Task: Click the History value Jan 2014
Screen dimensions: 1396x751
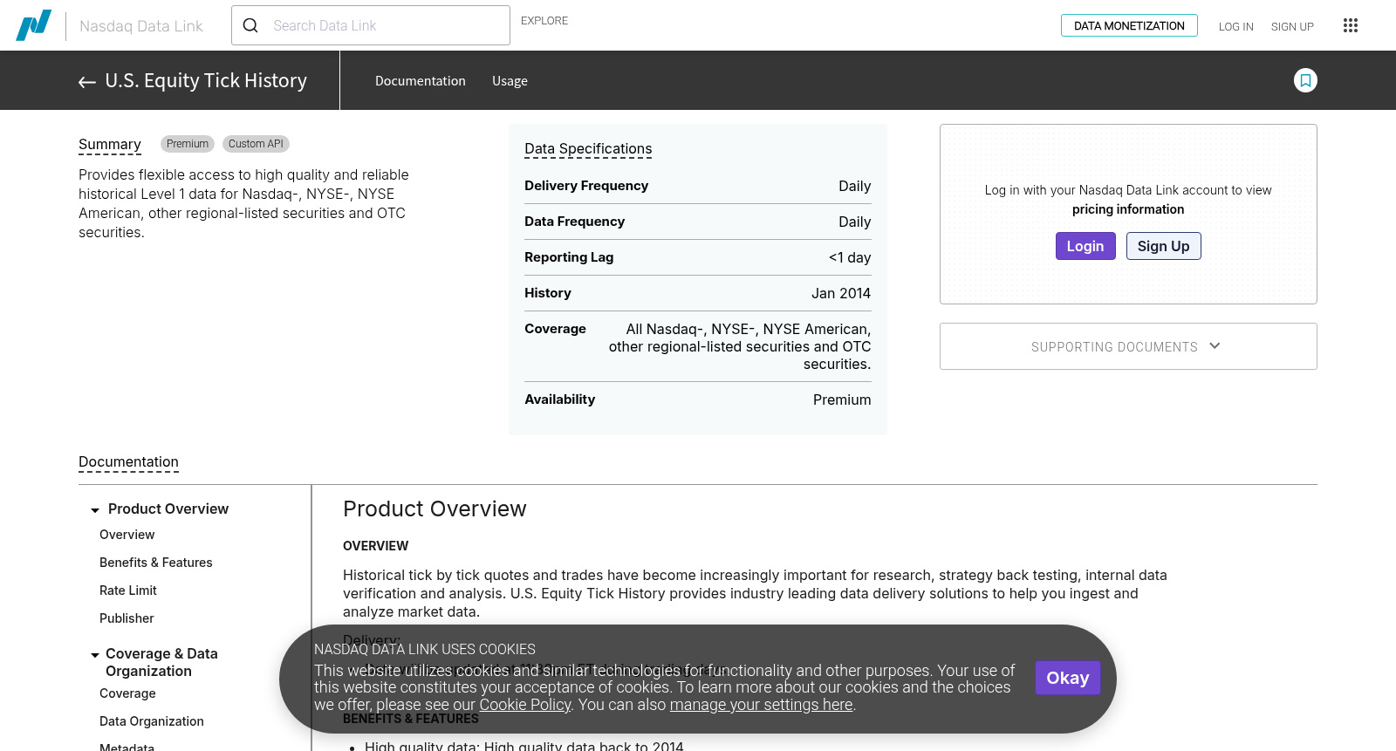Action: coord(841,293)
